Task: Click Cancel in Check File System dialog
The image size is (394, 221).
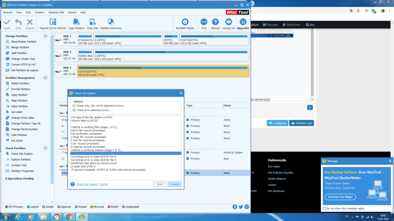Action: [x=175, y=184]
